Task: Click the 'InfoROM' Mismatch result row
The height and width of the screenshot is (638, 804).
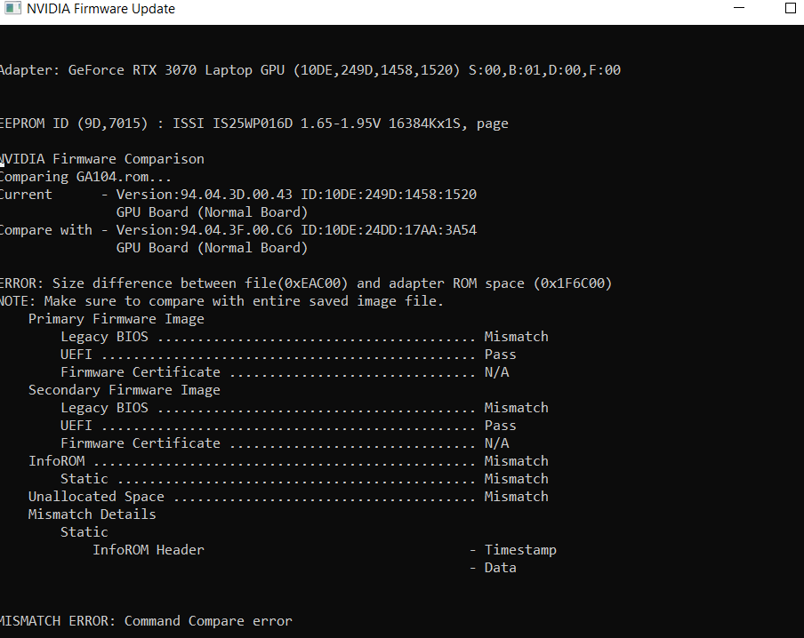Action: (289, 461)
